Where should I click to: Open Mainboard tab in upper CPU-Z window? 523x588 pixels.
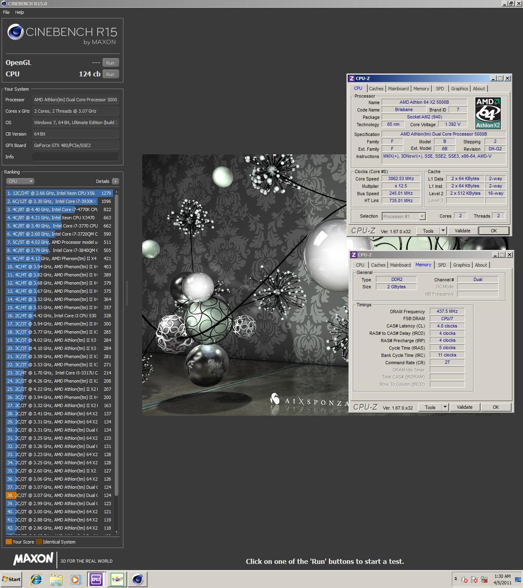click(398, 89)
